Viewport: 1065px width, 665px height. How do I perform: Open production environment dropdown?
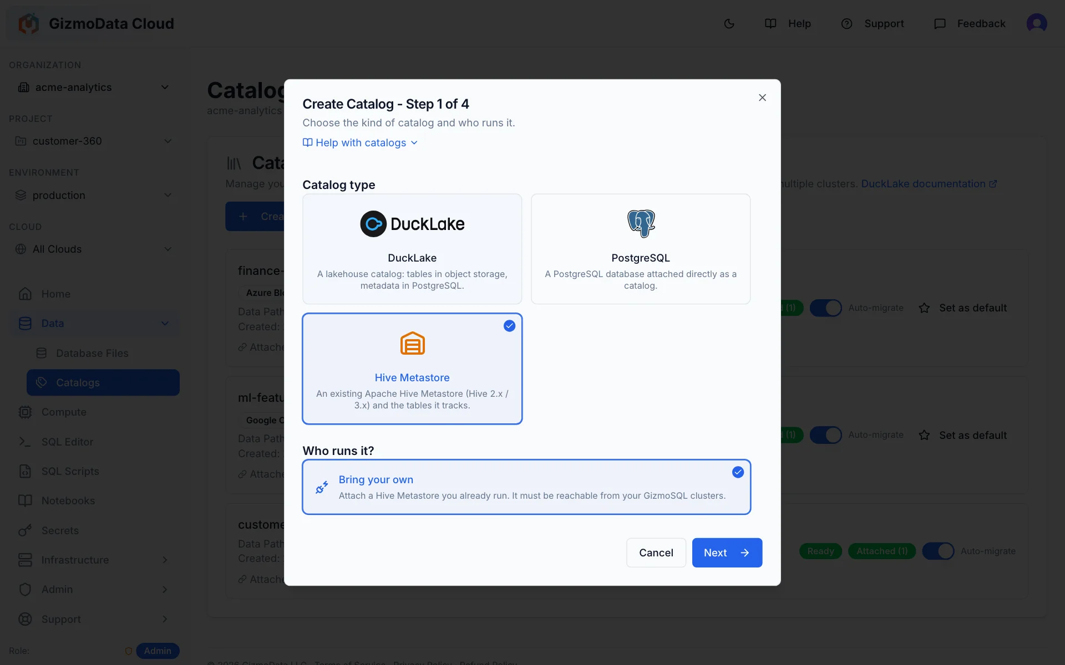93,195
